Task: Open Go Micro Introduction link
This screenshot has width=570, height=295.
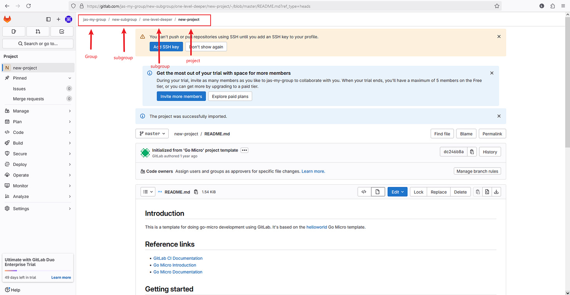Action: [175, 265]
